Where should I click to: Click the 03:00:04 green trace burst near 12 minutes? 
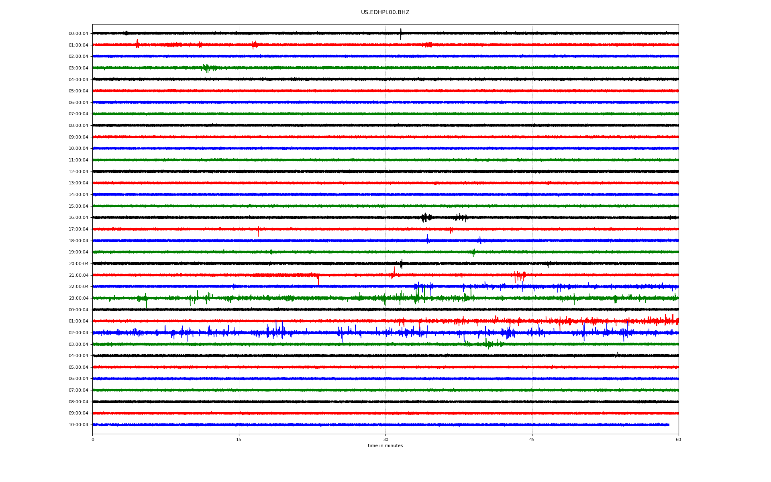click(x=206, y=68)
